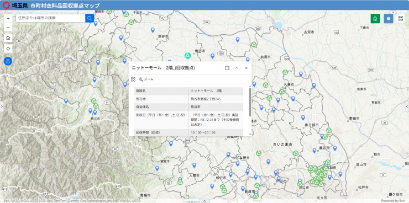Collapse the popup with the chevron
409x203 pixels.
237,68
